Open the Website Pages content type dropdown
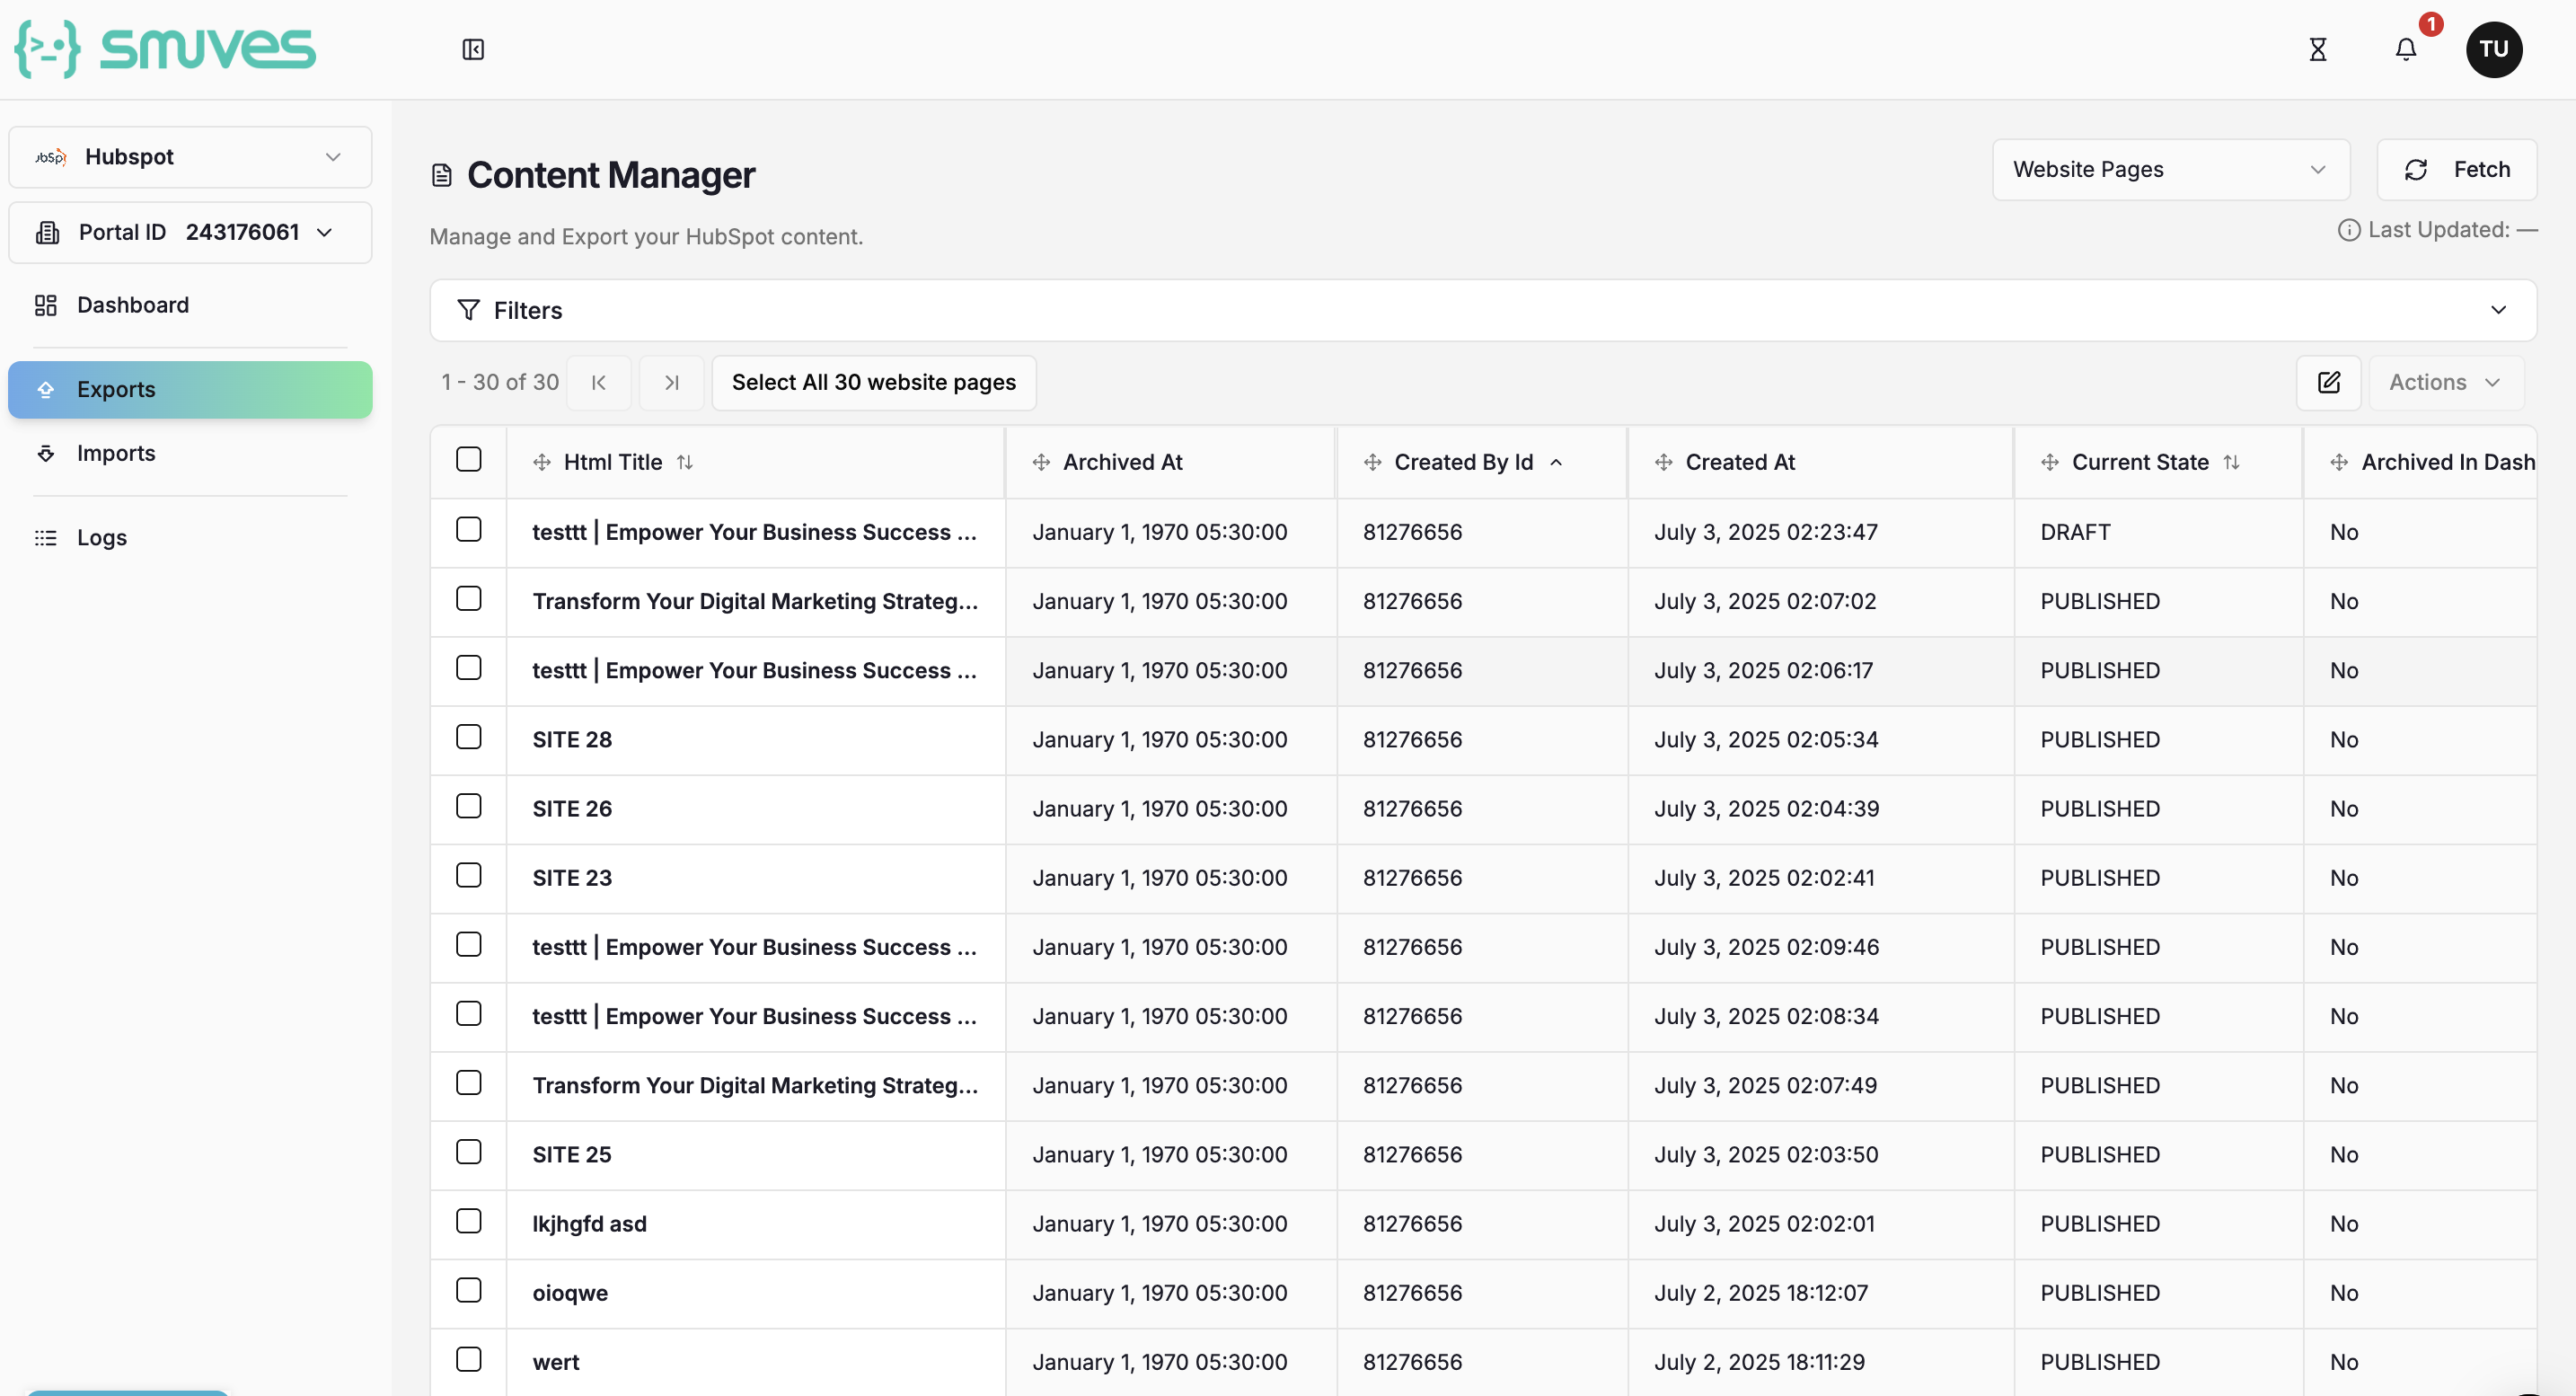The image size is (2576, 1396). tap(2170, 170)
